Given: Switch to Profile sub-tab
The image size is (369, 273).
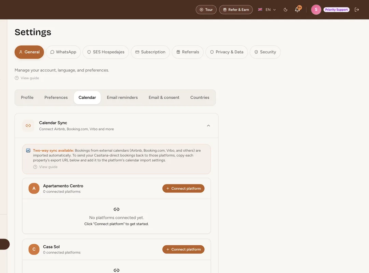Looking at the screenshot, I should (27, 98).
